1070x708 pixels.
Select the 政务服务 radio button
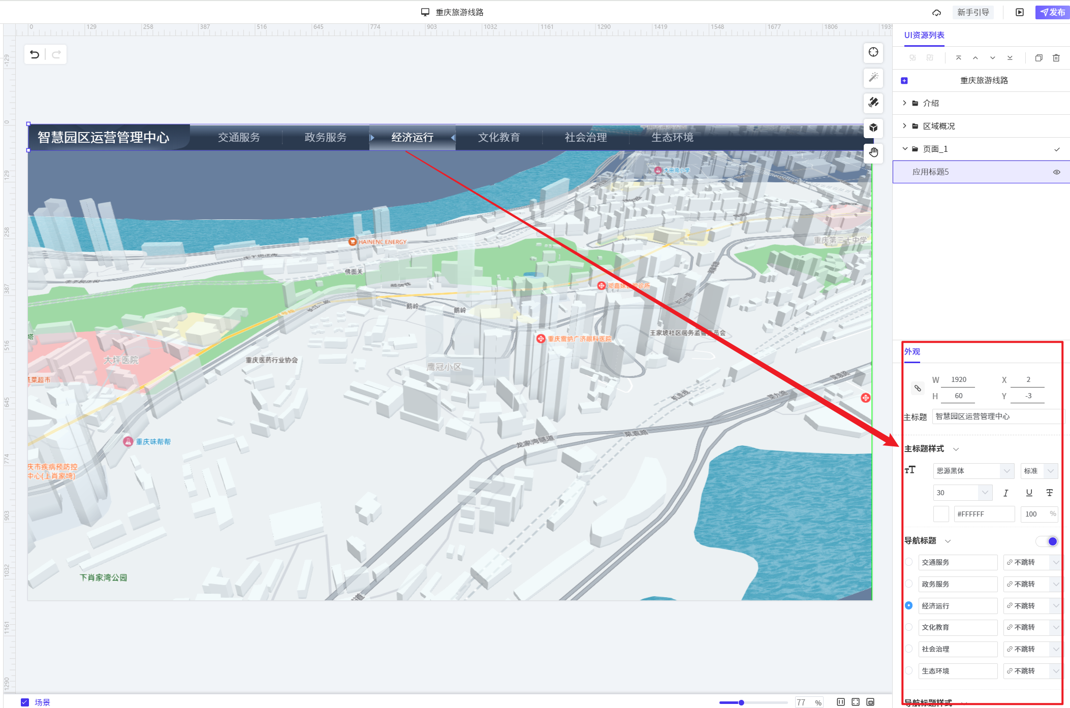pyautogui.click(x=908, y=584)
